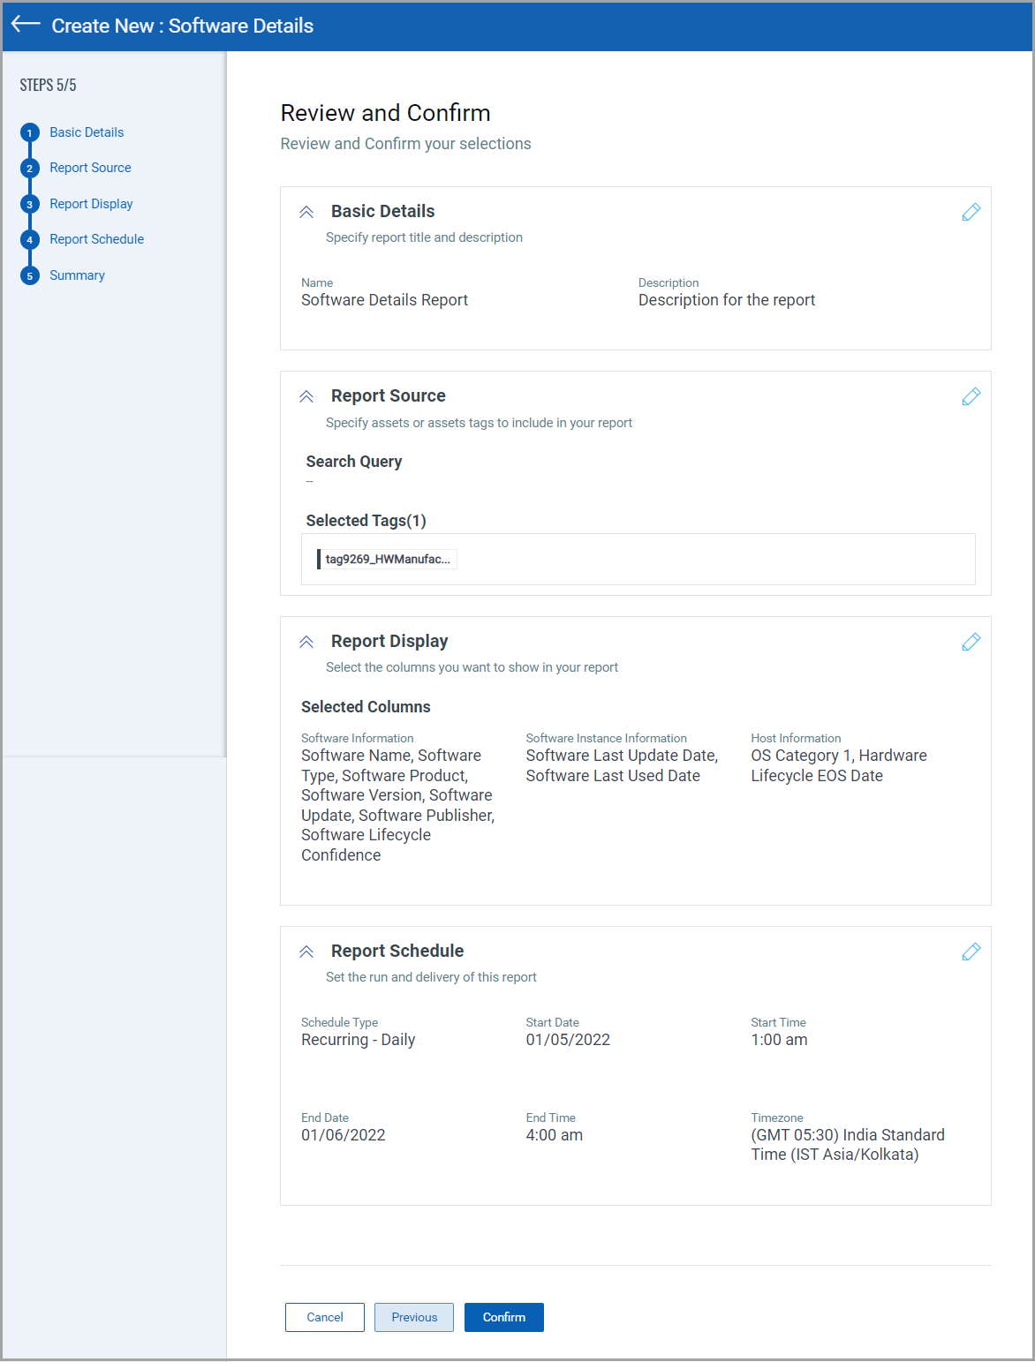
Task: Click the edit pencil for Report Display
Action: click(x=971, y=642)
